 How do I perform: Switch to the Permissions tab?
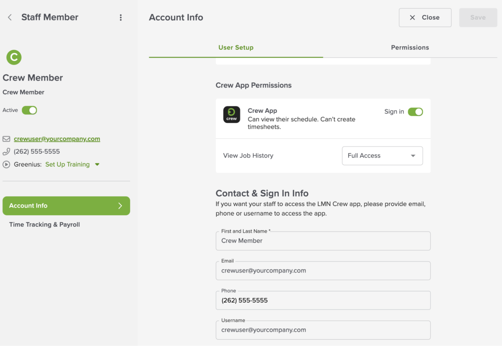[410, 48]
